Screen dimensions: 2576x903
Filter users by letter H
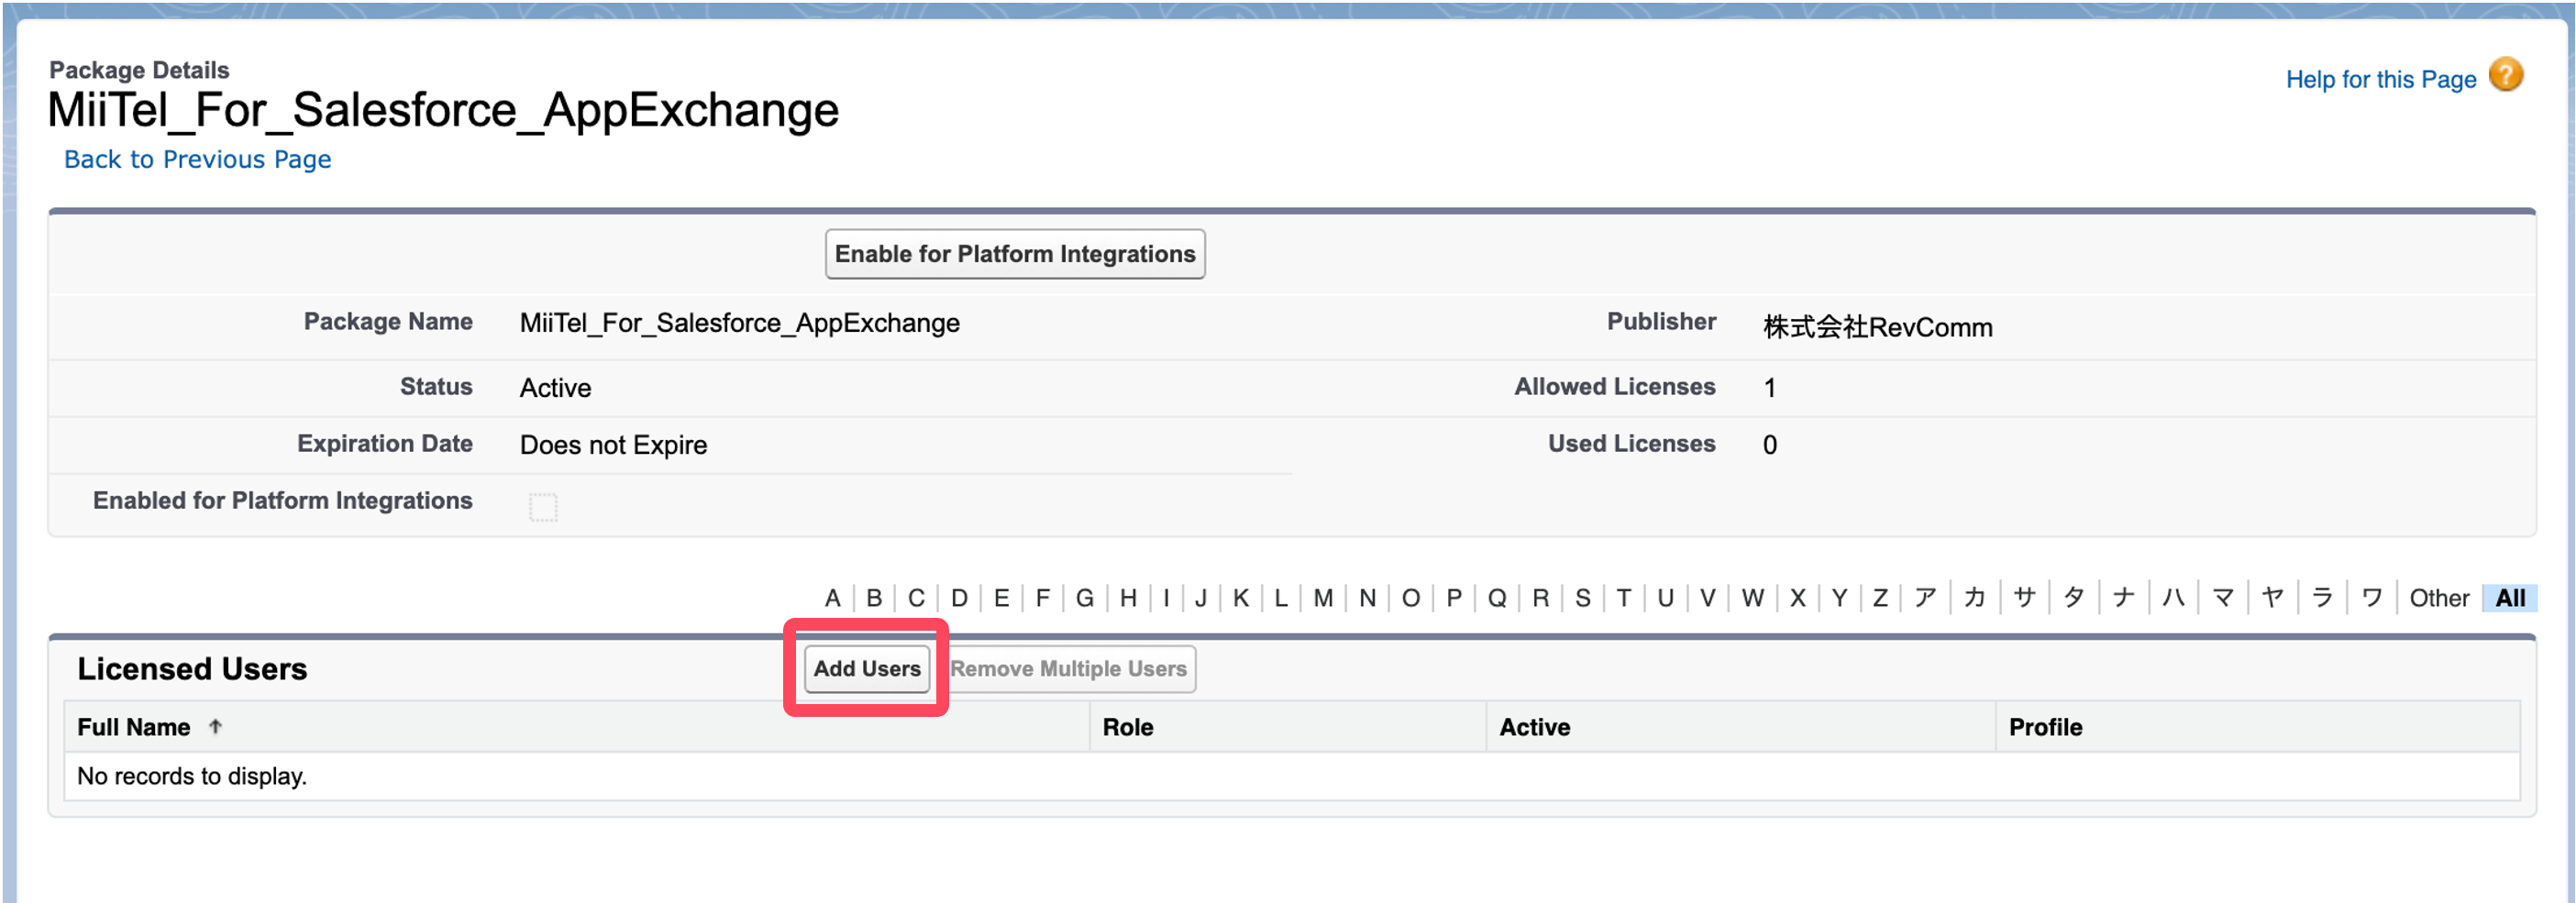[1128, 598]
